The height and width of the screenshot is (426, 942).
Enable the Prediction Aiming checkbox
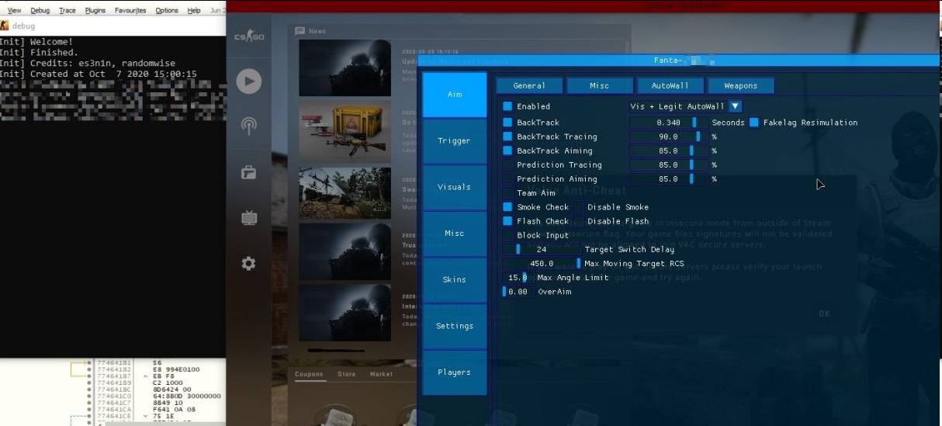[x=507, y=178]
